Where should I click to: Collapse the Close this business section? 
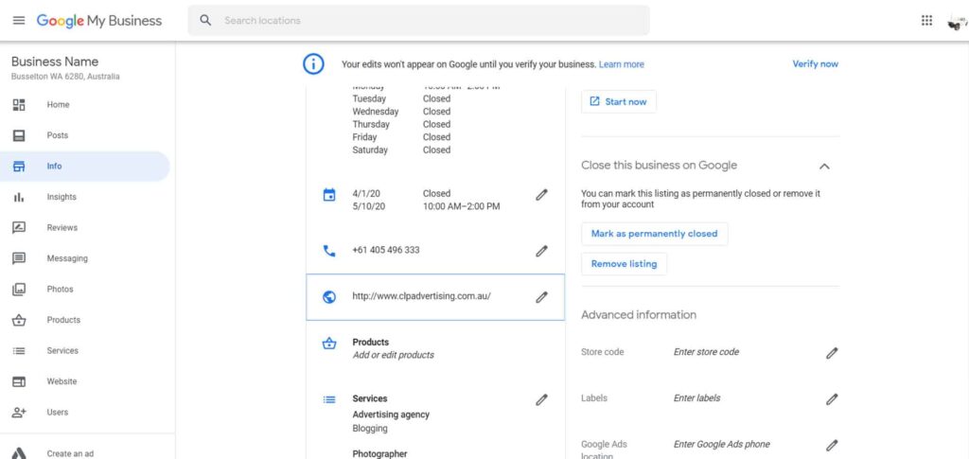pyautogui.click(x=824, y=167)
